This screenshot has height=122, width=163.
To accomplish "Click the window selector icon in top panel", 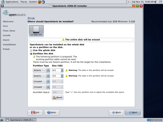I will [x=161, y=2].
